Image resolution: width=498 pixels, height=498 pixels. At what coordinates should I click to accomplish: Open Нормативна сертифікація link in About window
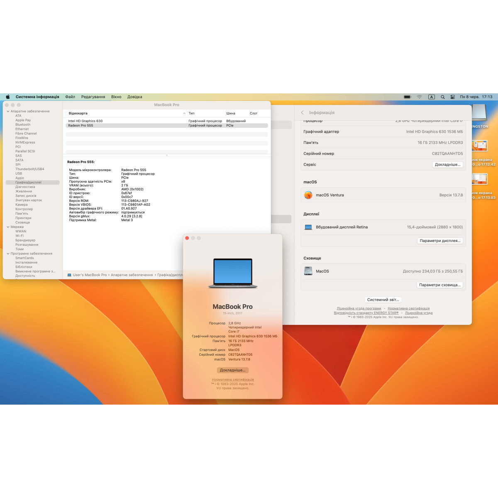233,379
